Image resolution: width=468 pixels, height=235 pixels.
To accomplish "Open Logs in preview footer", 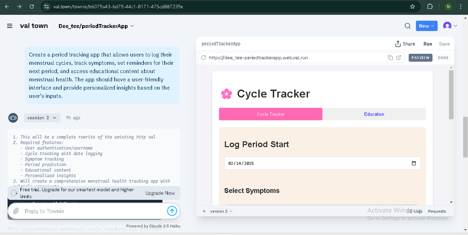I will tap(415, 211).
